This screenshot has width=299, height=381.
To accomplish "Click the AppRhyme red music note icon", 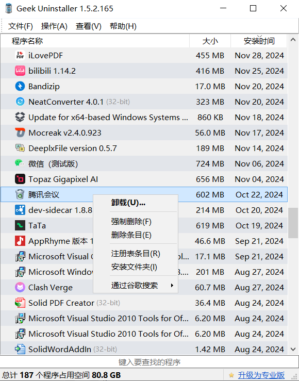I will point(20,241).
